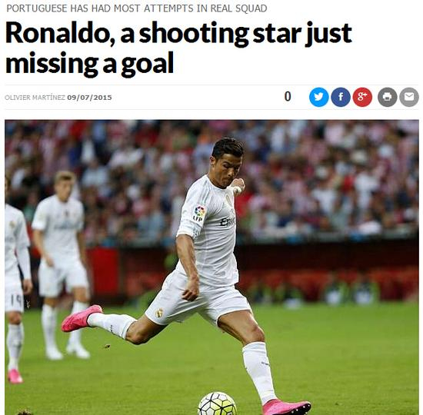This screenshot has width=423, height=415.
Task: Open author Olivier Martínez's byline
Action: point(35,98)
